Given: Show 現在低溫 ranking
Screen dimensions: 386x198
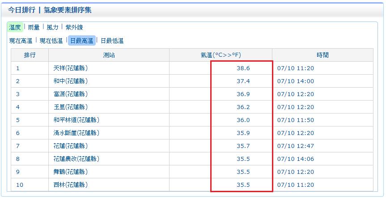Looking at the screenshot, I should tap(51, 41).
